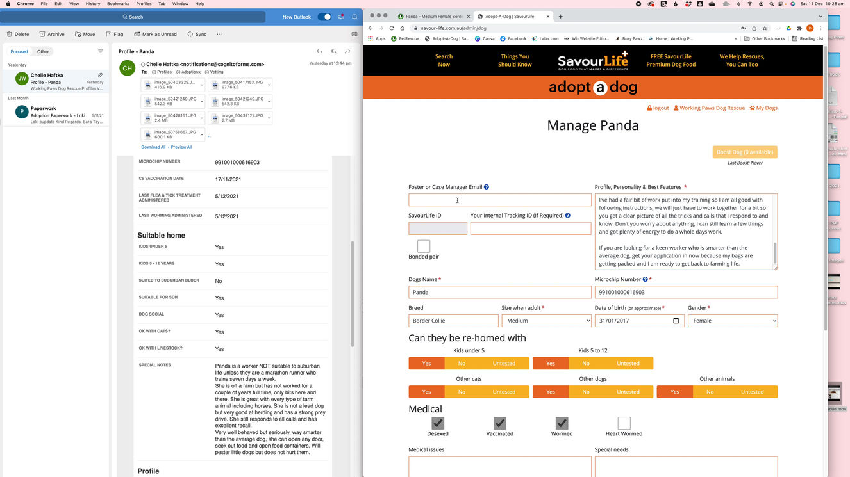Open the My Dogs link
This screenshot has height=477, width=850.
(763, 108)
